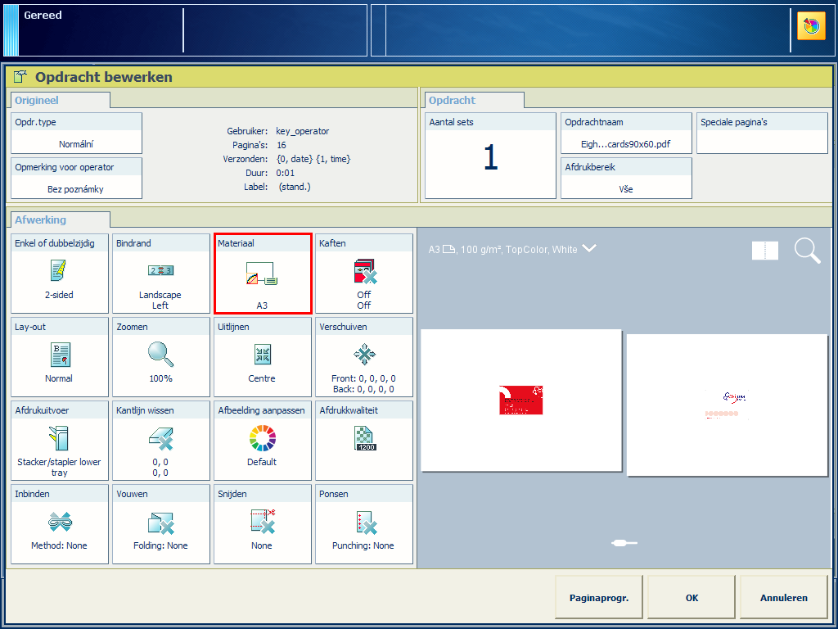Click the page position slider indicator
838x629 pixels.
(x=624, y=542)
